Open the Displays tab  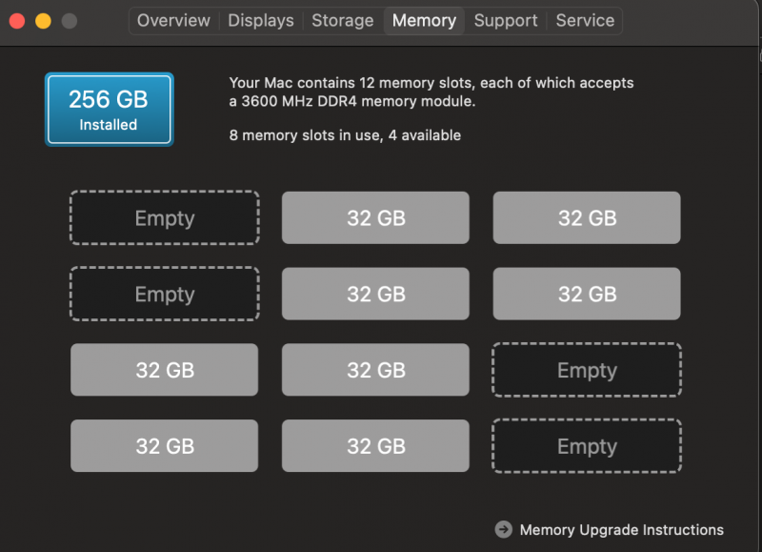pos(260,20)
